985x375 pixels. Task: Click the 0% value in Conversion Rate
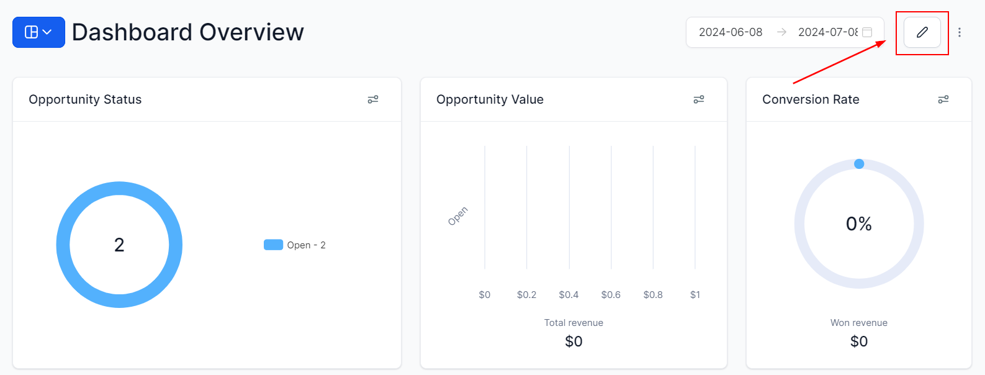[859, 224]
